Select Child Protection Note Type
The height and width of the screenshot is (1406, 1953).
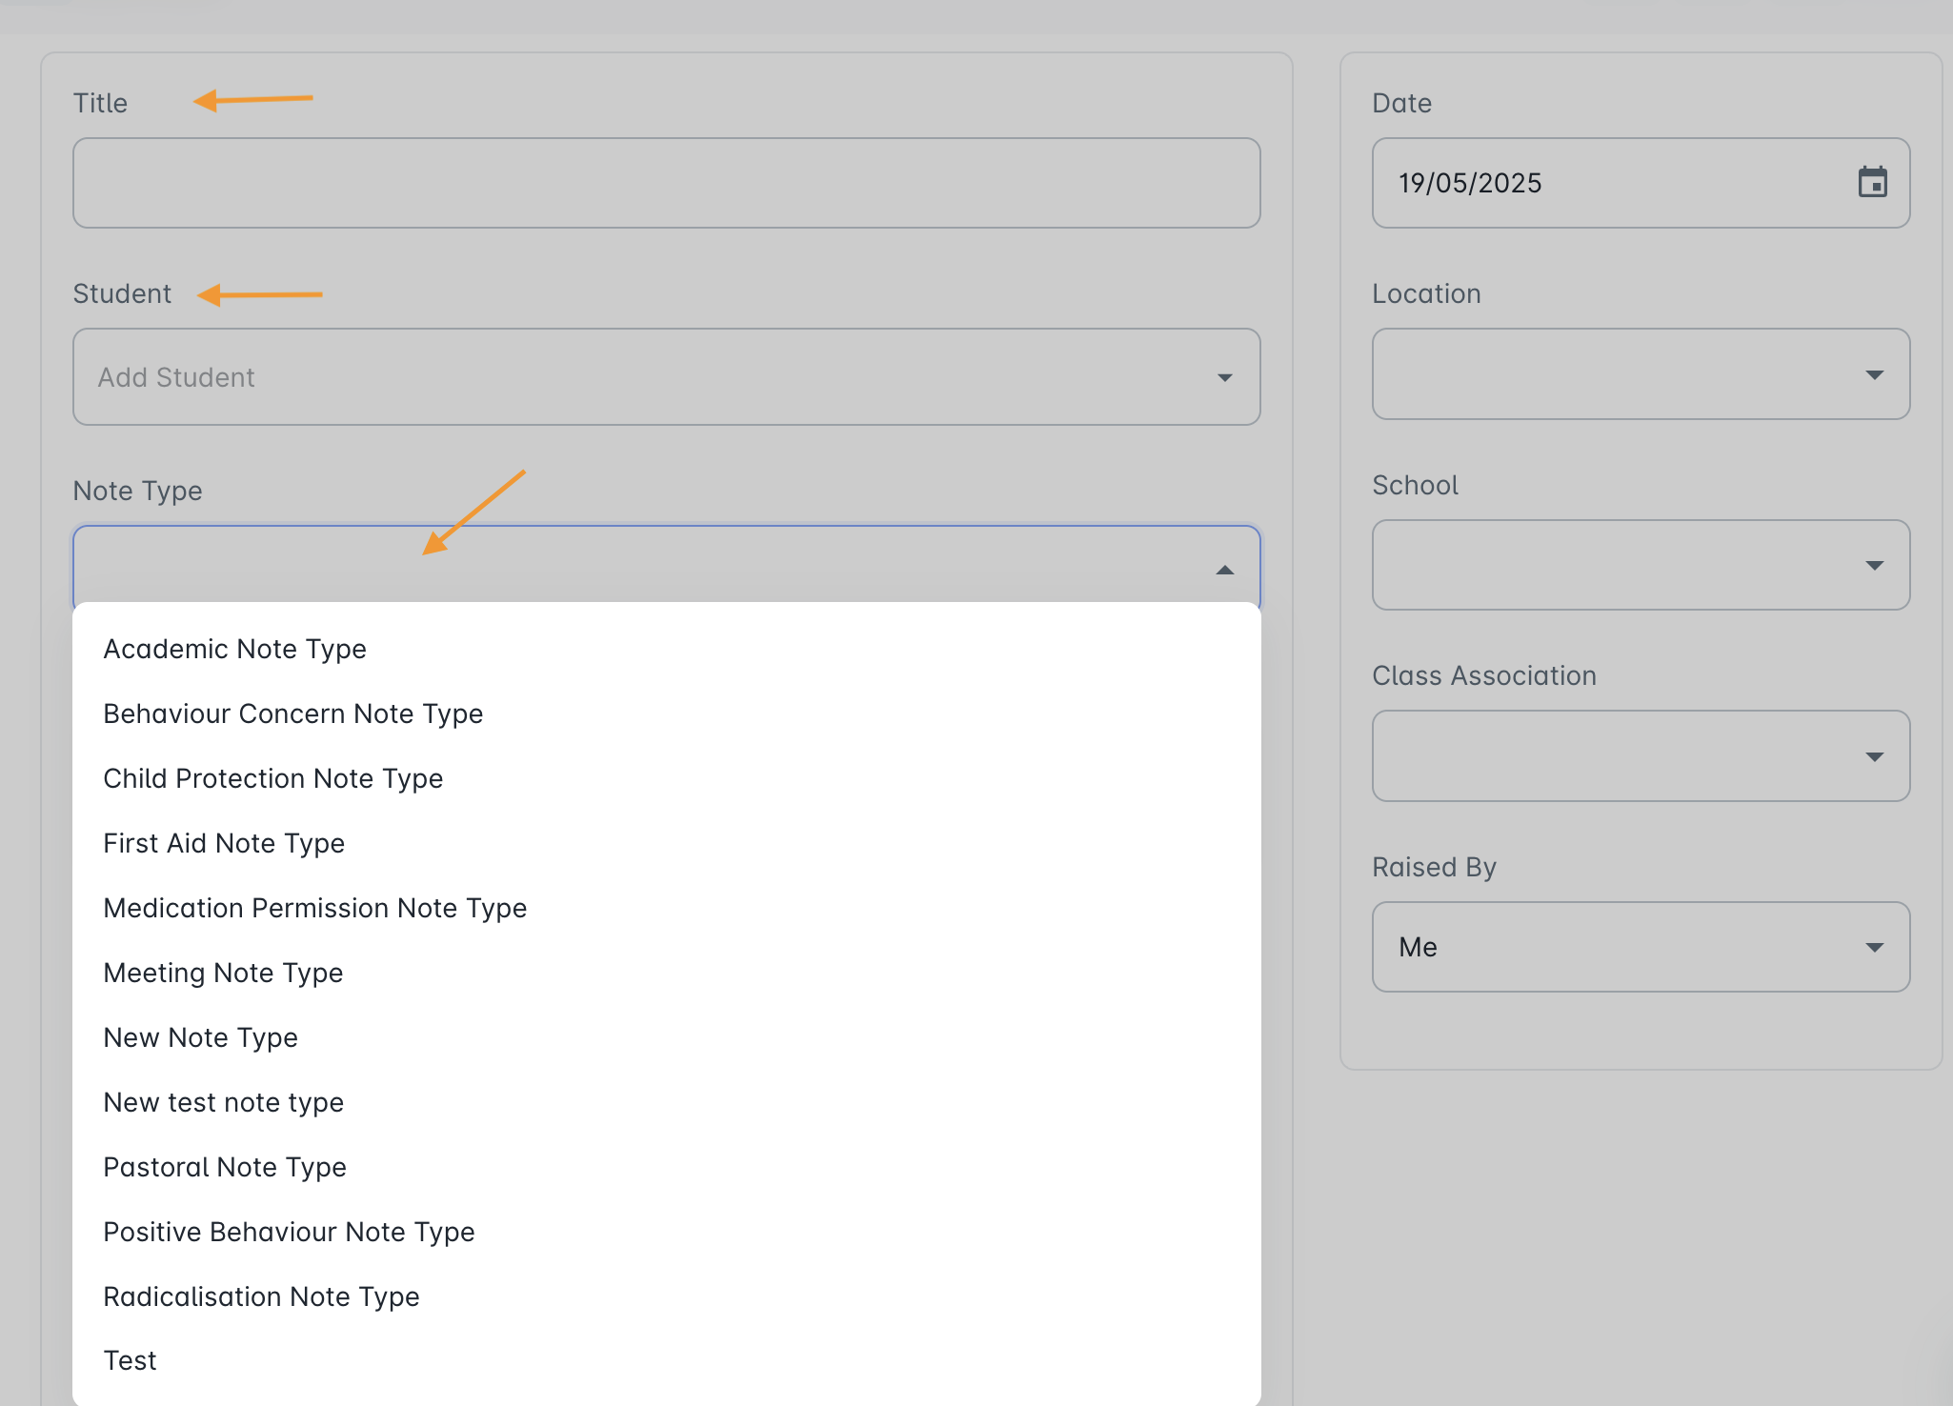(x=667, y=778)
